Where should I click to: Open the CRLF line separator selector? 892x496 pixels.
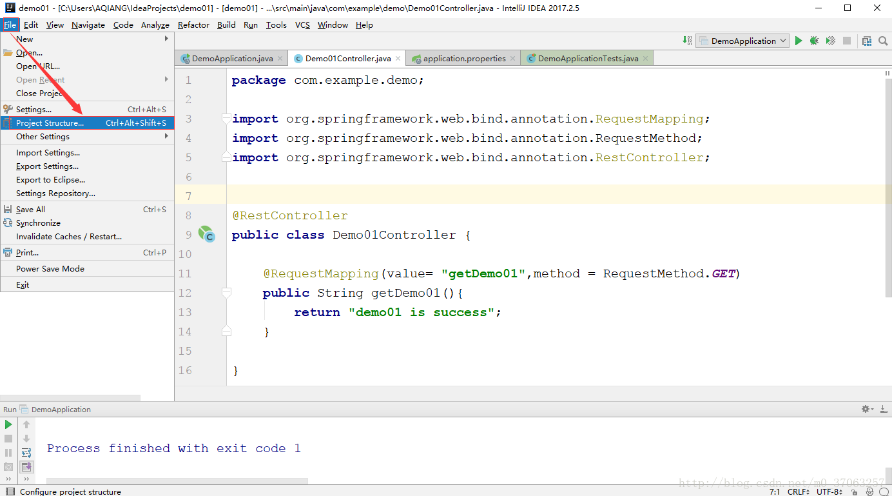[799, 492]
